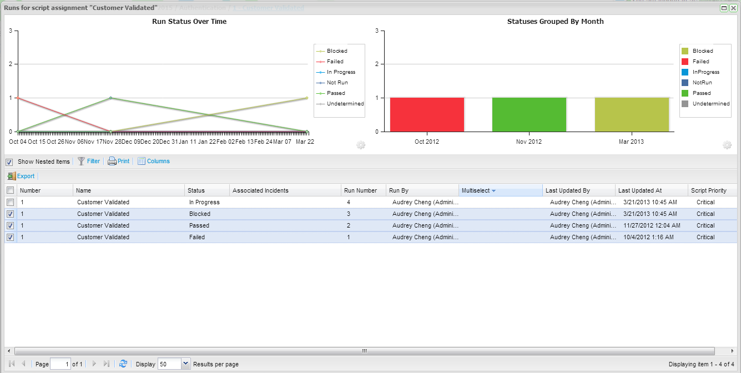
Task: Toggle the select-all header checkbox
Action: click(x=10, y=190)
